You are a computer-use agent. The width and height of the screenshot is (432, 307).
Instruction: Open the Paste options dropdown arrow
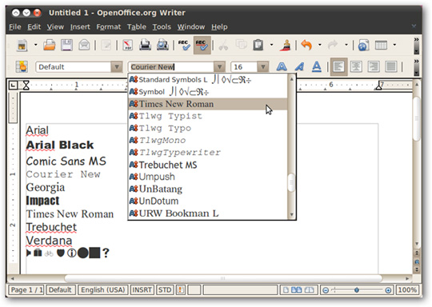[x=271, y=45]
